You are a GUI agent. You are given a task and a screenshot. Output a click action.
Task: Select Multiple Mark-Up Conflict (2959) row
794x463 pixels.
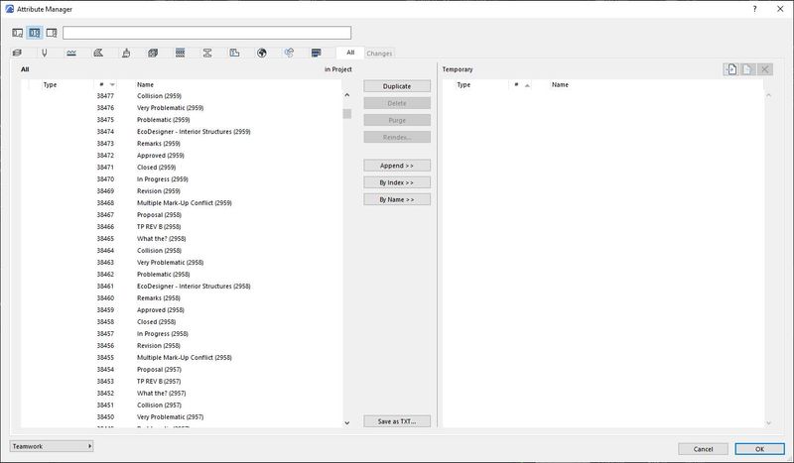[182, 203]
